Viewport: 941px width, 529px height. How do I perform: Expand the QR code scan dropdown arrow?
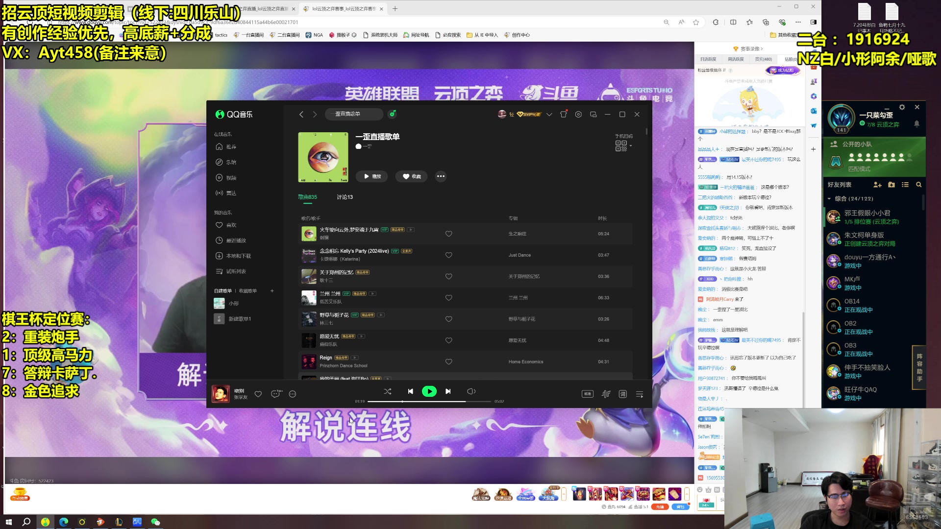631,146
